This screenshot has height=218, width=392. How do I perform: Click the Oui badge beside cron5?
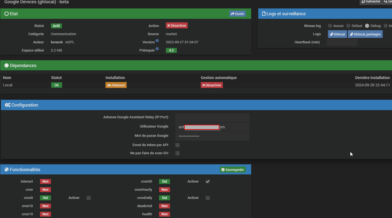(45, 198)
